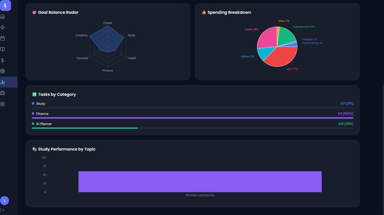Click the Tasks by Category heading
384x215 pixels.
tap(57, 94)
